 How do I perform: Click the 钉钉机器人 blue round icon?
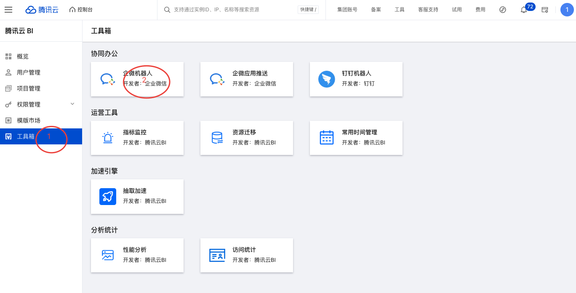tap(327, 79)
